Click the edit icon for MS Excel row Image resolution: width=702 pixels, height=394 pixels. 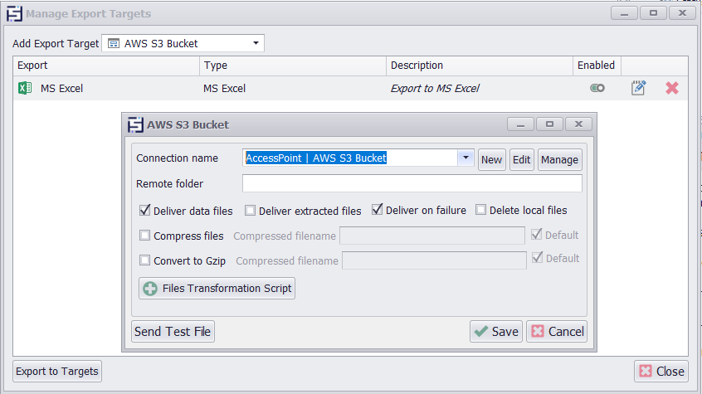click(x=638, y=88)
